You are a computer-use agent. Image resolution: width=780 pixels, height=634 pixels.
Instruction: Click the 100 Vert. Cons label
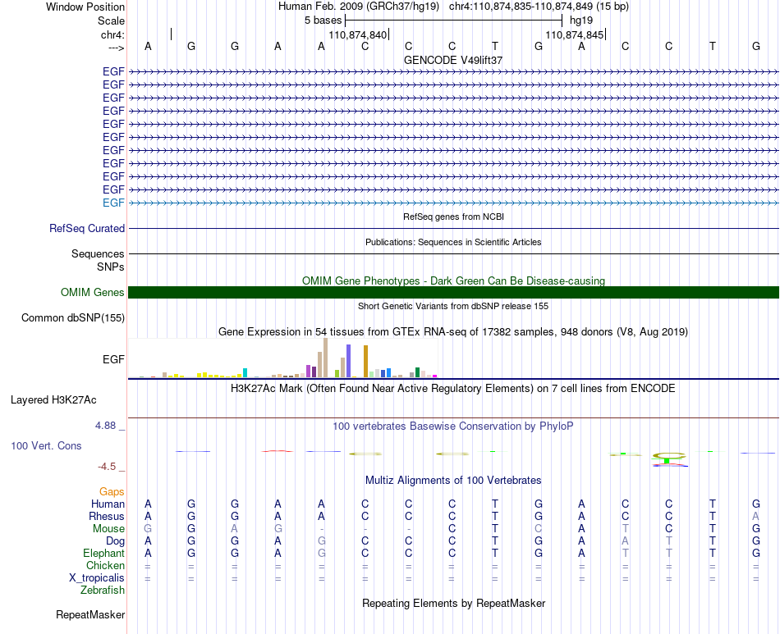pyautogui.click(x=46, y=445)
